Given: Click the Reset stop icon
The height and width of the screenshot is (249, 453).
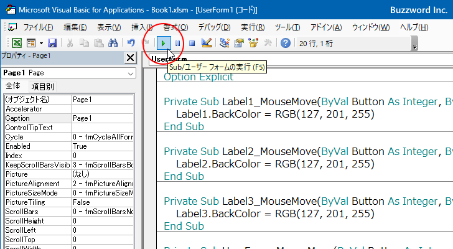Looking at the screenshot, I should 192,44.
